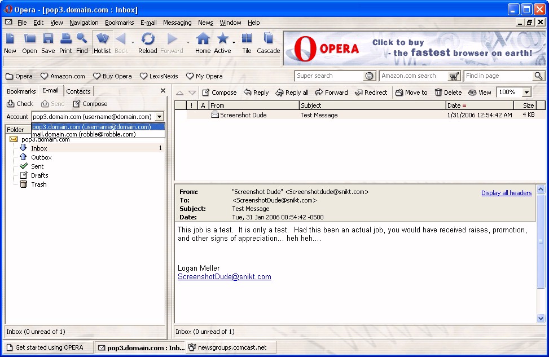The width and height of the screenshot is (549, 357).
Task: Open the Back history dropdown arrow
Action: coord(133,43)
